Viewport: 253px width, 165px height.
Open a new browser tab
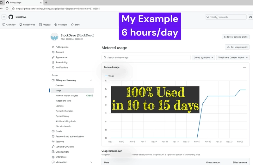pyautogui.click(x=46, y=3)
